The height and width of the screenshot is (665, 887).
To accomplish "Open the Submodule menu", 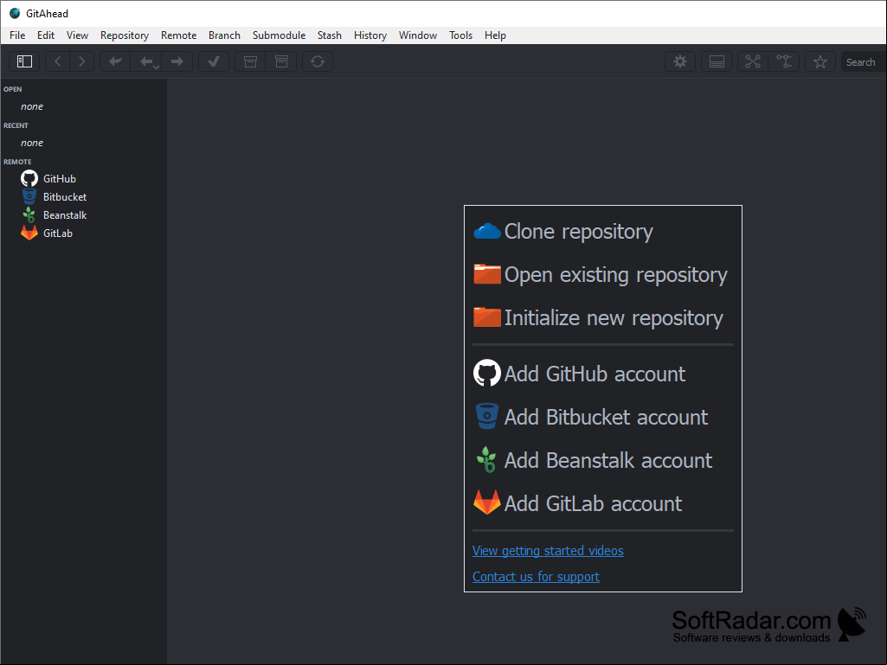I will [279, 35].
